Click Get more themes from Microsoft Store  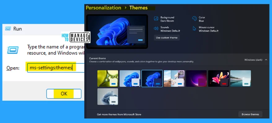tap(119, 115)
